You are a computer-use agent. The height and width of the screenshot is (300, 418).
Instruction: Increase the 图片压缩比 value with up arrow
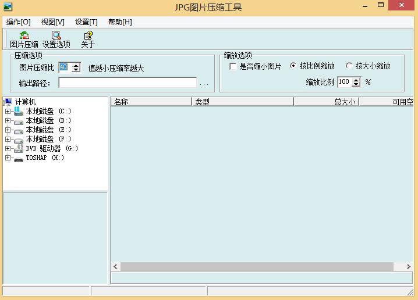(76, 65)
